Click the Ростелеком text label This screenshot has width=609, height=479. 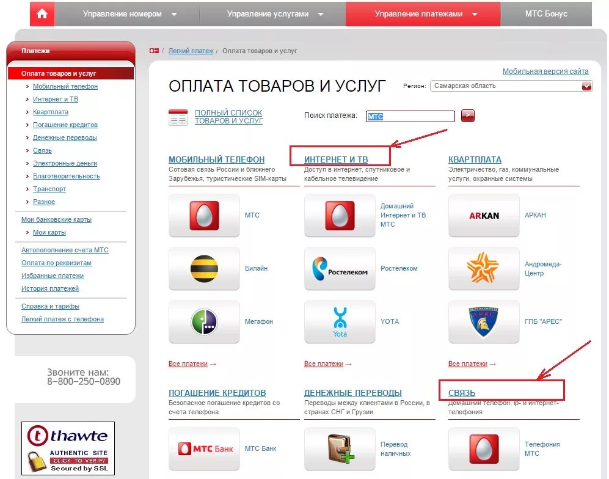click(x=399, y=268)
